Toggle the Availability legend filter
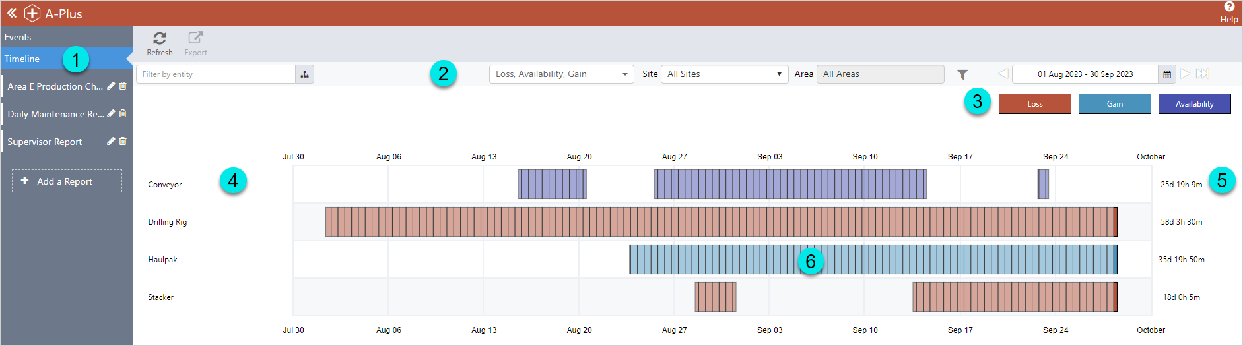Viewport: 1243px width, 346px height. tap(1194, 104)
